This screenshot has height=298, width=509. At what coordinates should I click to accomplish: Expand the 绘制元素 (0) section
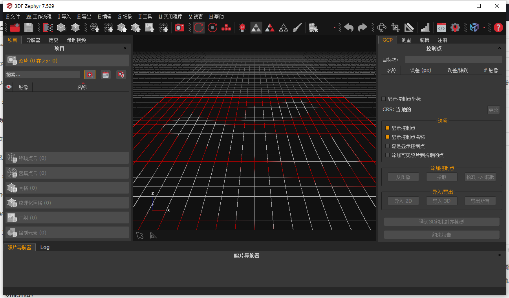point(67,232)
